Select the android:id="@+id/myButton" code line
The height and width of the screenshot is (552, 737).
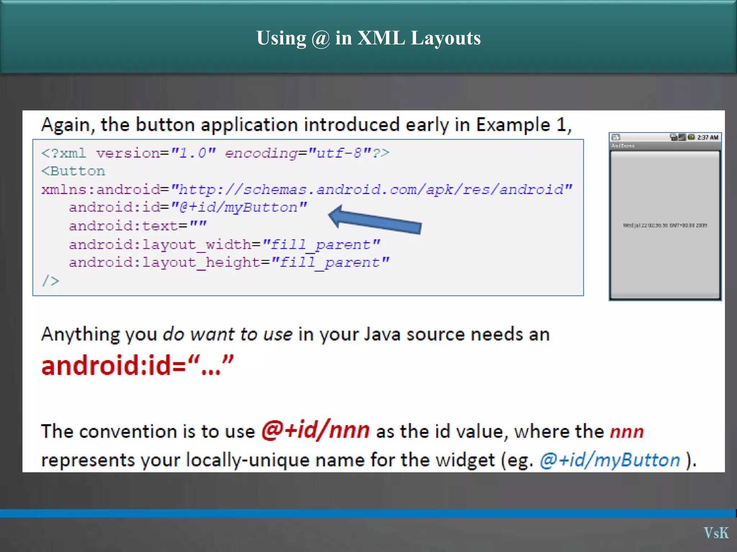tap(188, 208)
